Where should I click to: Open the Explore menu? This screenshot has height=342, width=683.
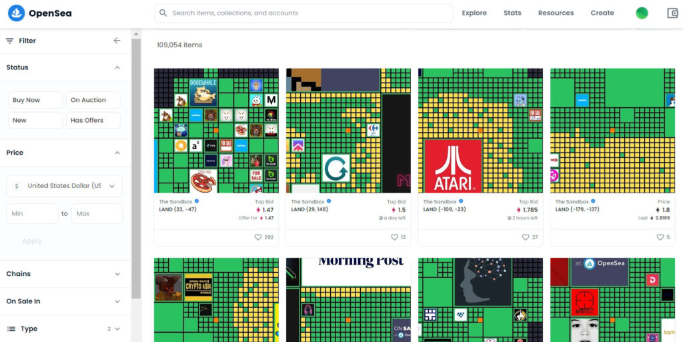(x=474, y=13)
